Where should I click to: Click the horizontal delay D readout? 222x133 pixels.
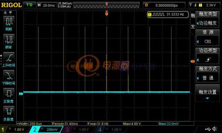click(x=164, y=6)
